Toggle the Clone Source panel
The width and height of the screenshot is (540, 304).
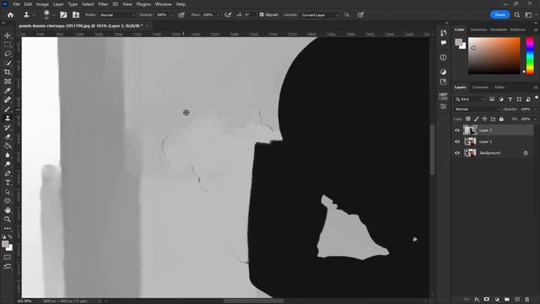tap(76, 15)
